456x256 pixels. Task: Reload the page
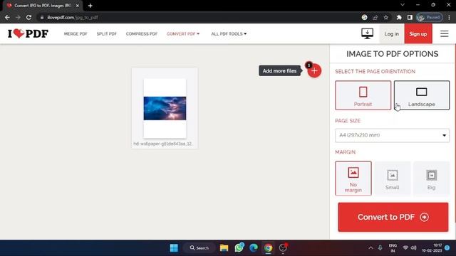pyautogui.click(x=28, y=17)
